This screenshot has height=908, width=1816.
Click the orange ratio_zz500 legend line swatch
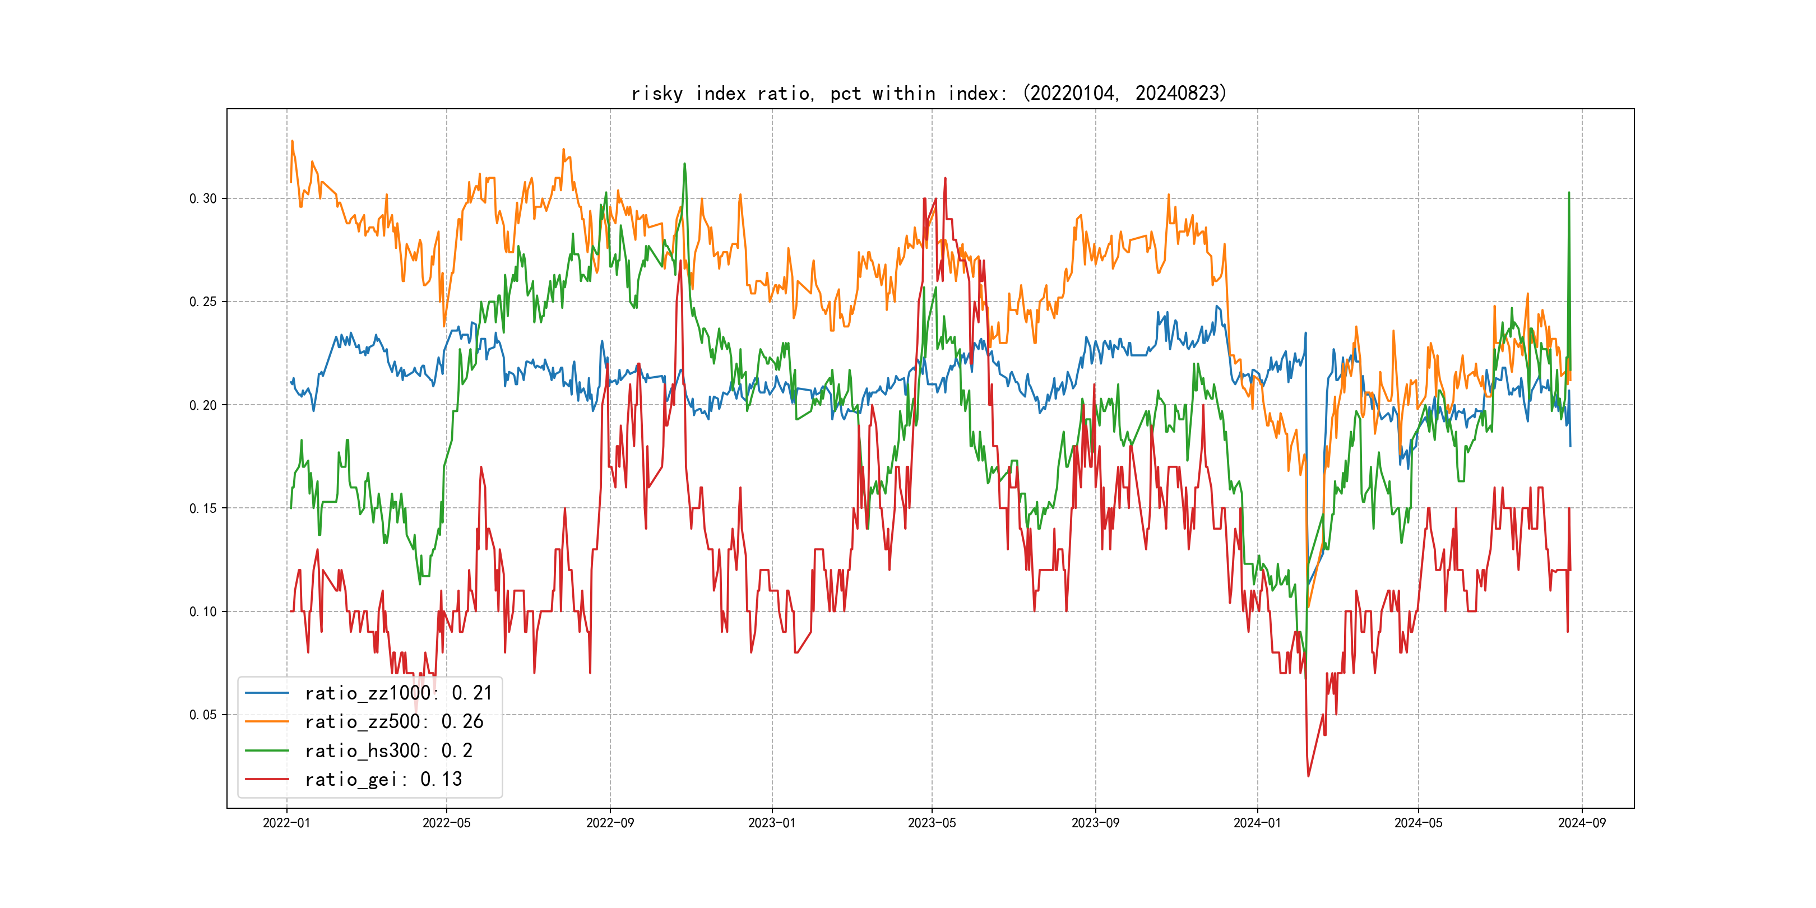pyautogui.click(x=266, y=722)
